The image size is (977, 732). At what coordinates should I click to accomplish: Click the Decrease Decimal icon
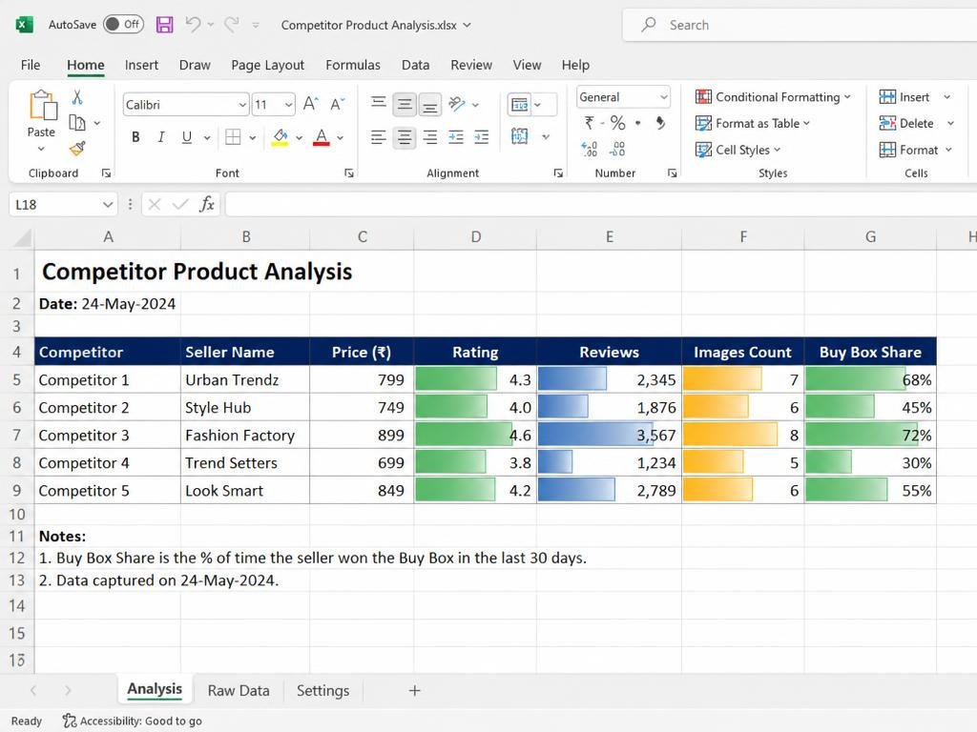coord(617,149)
